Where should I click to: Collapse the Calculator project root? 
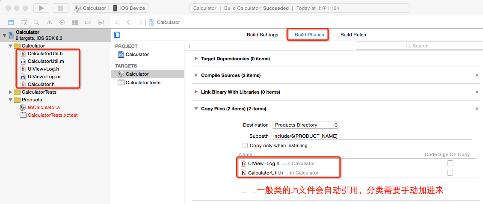click(4, 35)
